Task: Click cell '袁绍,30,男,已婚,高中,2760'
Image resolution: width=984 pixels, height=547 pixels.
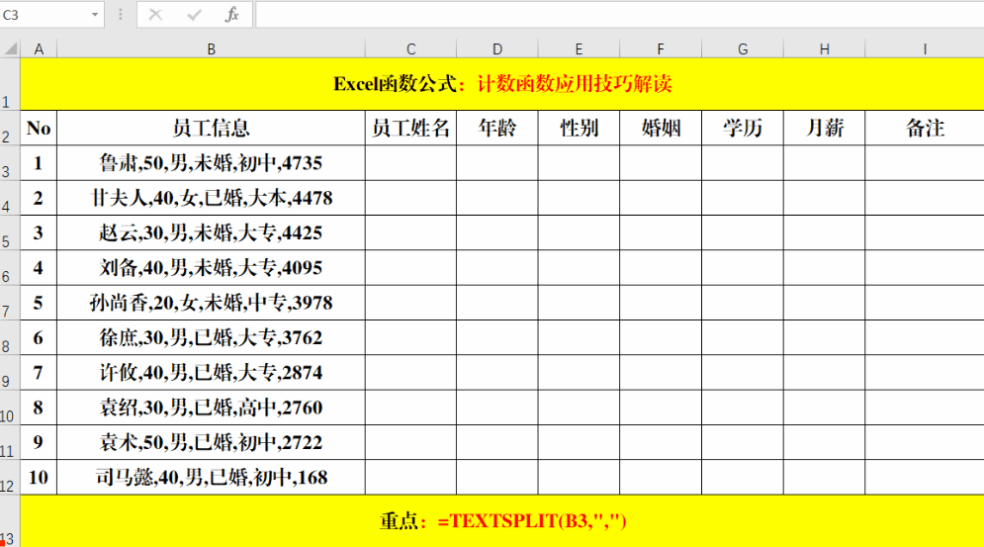Action: tap(212, 408)
